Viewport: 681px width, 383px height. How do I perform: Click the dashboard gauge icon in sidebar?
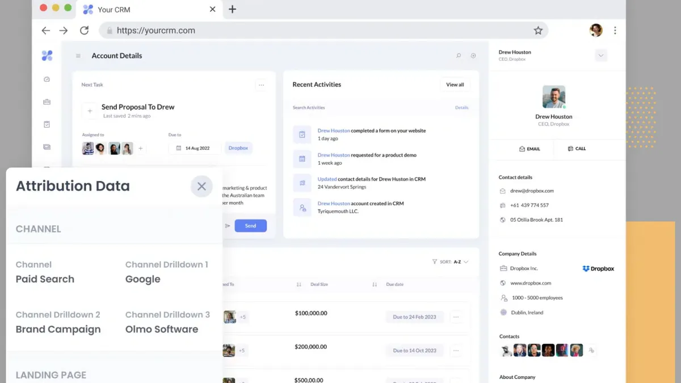[47, 79]
